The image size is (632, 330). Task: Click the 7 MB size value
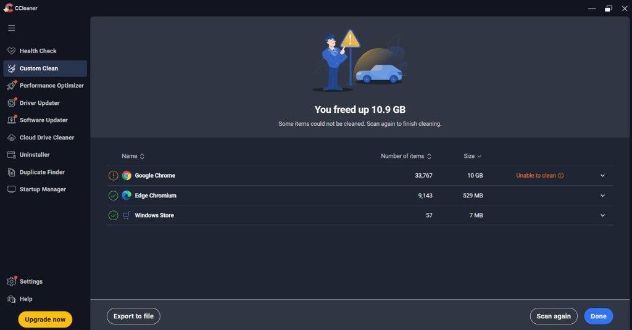(x=476, y=215)
